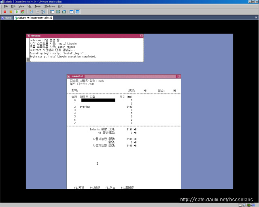Click the F4 옵션 options option
Image resolution: width=259 pixels, height=207 pixels.
[95, 187]
